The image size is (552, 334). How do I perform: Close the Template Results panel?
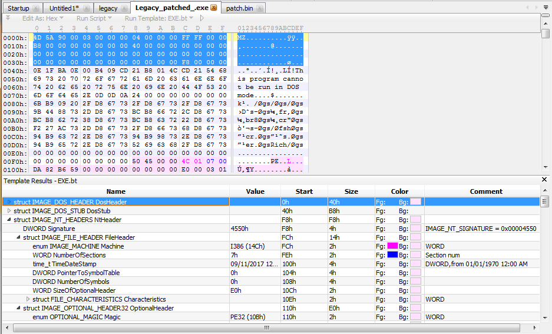[x=544, y=180]
